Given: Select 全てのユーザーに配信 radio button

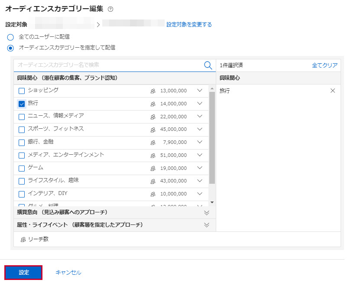Looking at the screenshot, I should 10,37.
